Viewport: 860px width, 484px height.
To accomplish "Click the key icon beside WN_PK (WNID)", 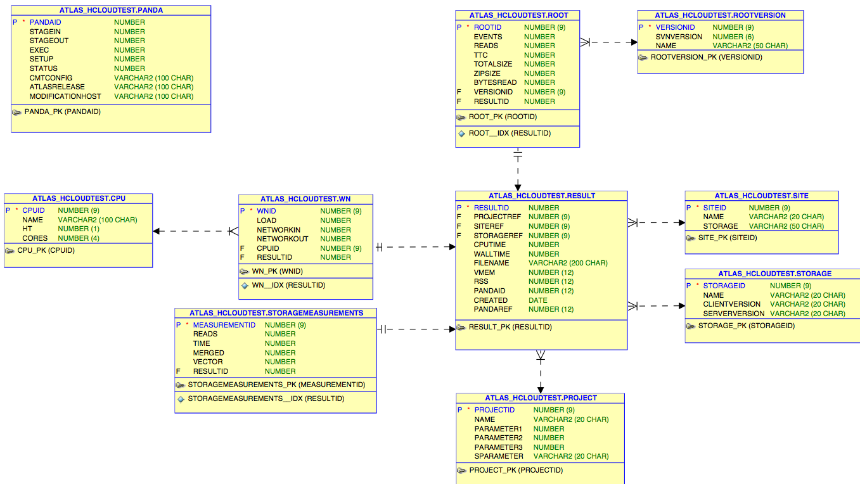I will point(245,271).
